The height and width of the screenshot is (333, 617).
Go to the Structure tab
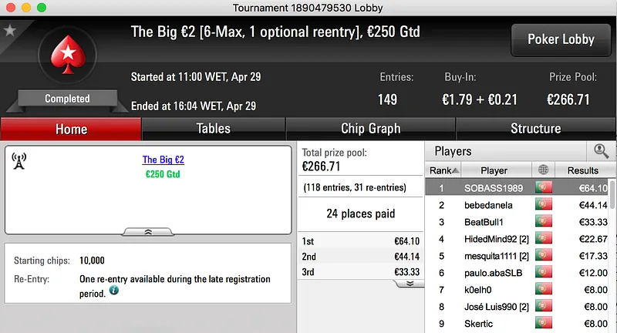[x=535, y=129]
